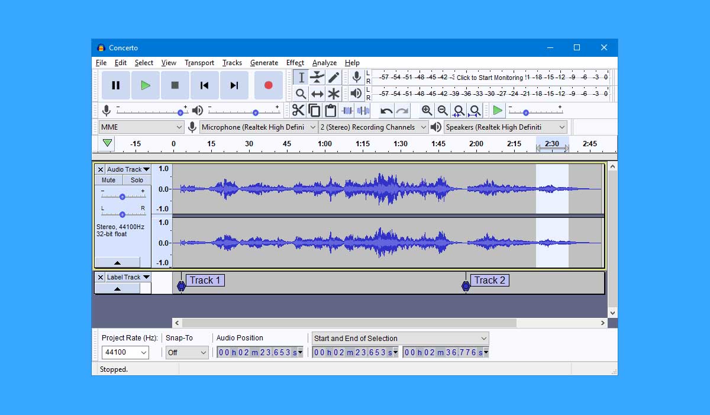
Task: Click the Undo arrow icon
Action: coord(386,111)
